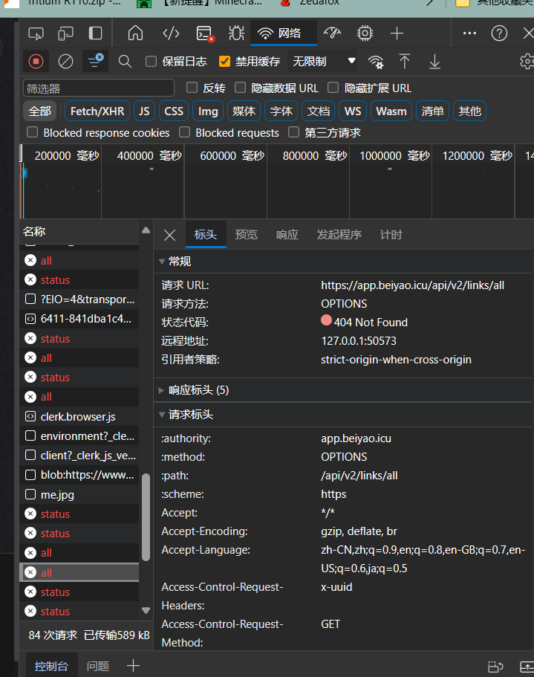Filter requests by 字体
The height and width of the screenshot is (677, 534).
pos(281,111)
